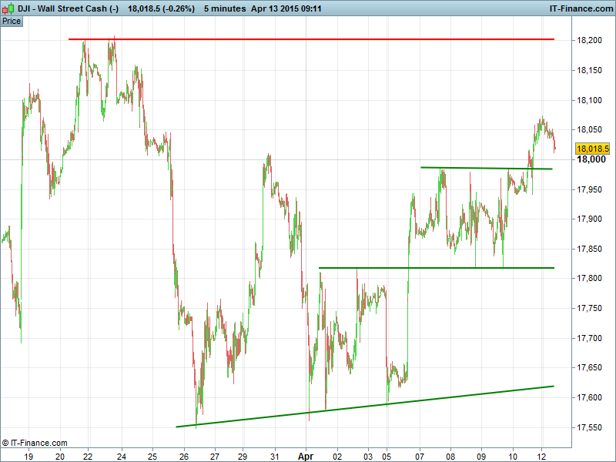
Task: Click the 20 date label on time axis
Action: tap(60, 457)
